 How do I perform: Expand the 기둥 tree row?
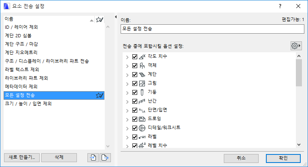point(127,93)
